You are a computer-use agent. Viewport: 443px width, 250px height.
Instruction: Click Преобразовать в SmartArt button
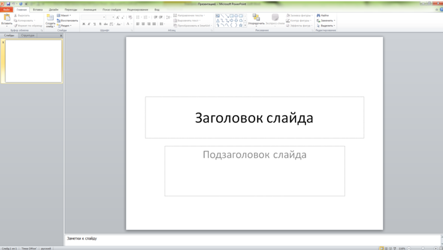pyautogui.click(x=192, y=26)
